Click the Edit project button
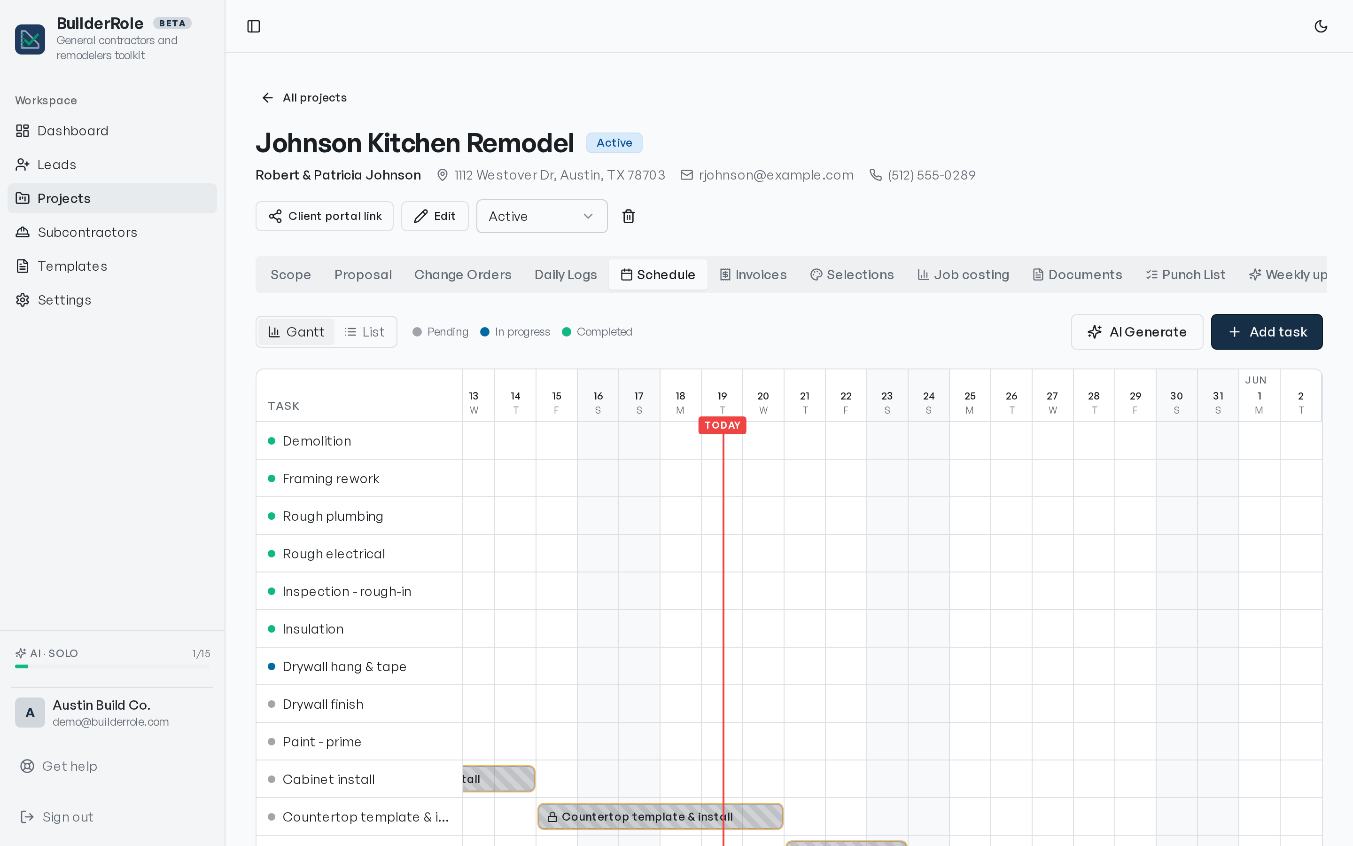 [435, 217]
